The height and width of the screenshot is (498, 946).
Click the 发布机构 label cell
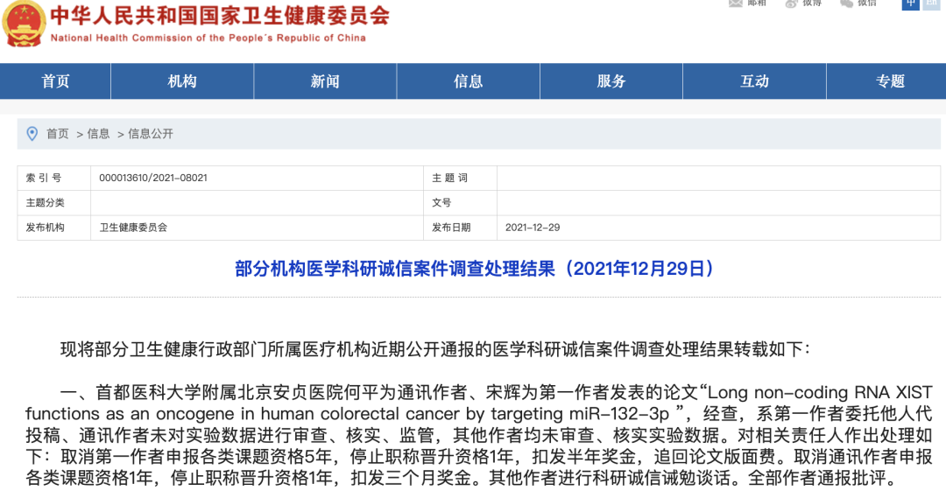point(53,228)
